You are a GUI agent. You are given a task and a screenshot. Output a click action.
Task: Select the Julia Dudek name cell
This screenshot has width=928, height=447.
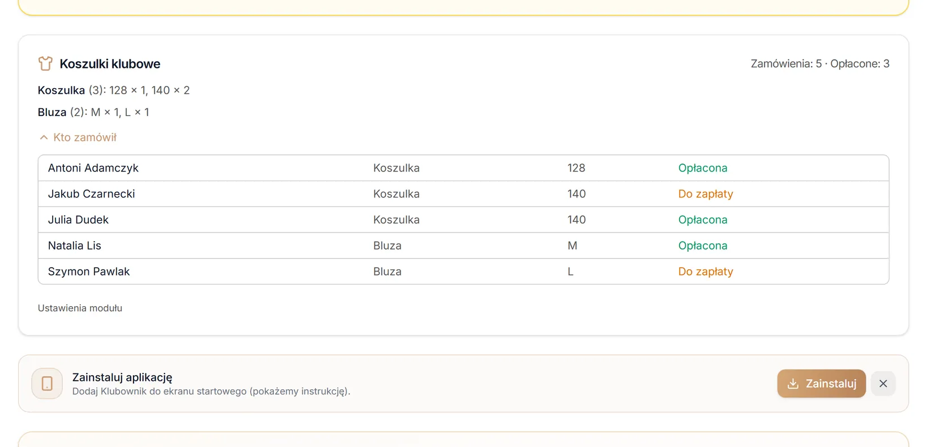point(78,220)
